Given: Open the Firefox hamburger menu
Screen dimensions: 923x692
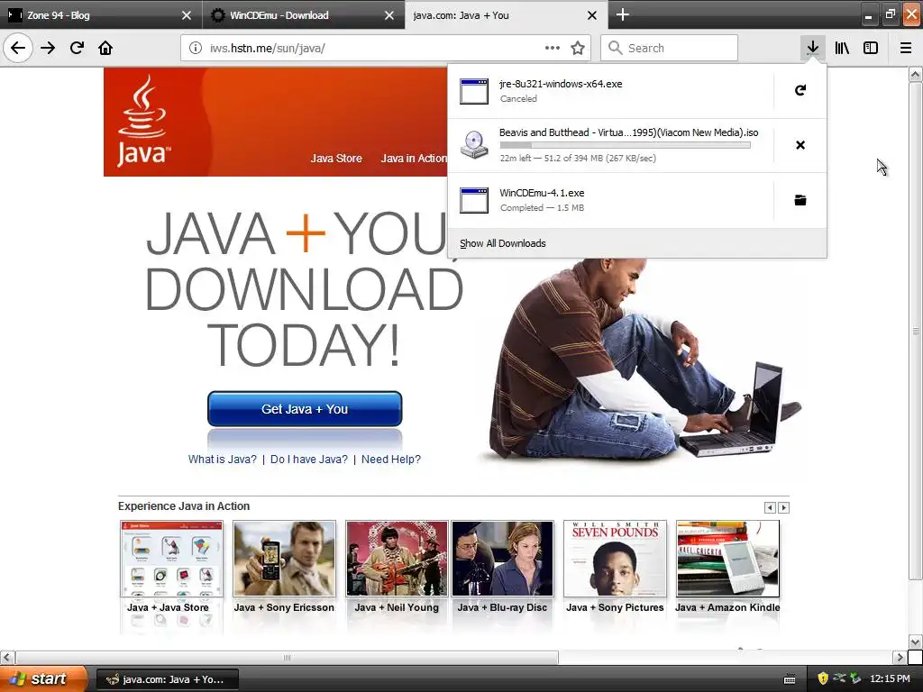Looking at the screenshot, I should point(905,48).
